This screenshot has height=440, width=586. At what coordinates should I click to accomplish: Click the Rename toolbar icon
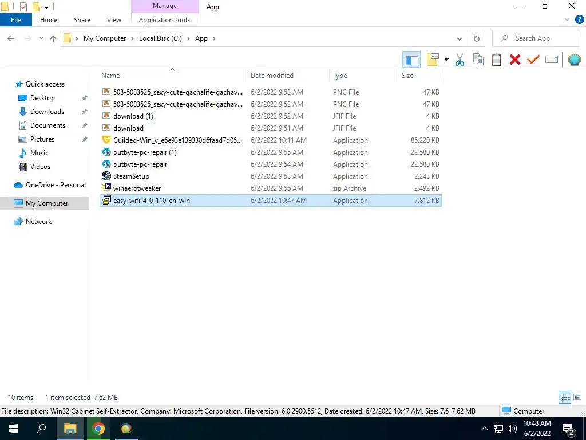tap(552, 60)
